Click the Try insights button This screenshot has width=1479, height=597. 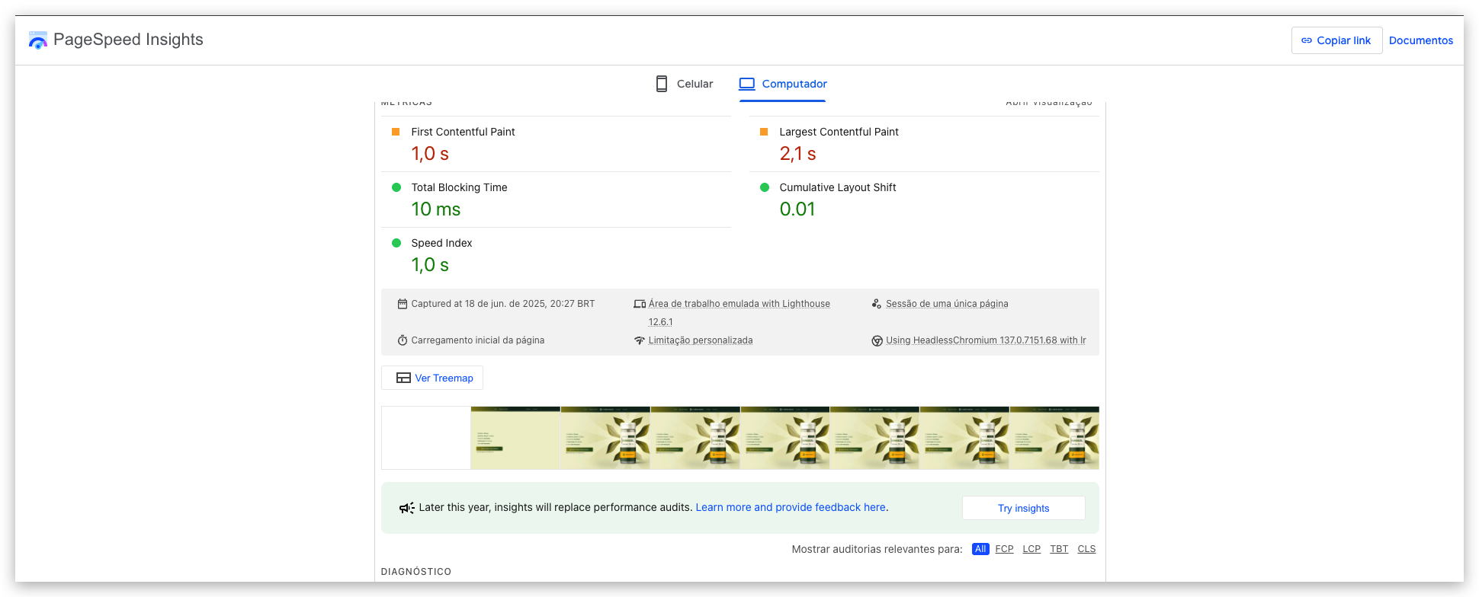(1023, 508)
